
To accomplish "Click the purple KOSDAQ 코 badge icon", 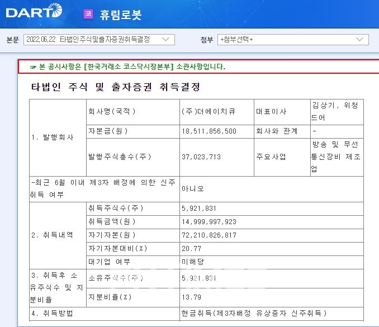I will coord(88,14).
